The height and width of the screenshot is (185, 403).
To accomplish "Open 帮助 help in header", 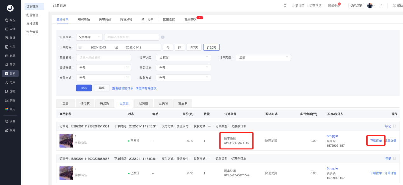I will [x=398, y=6].
